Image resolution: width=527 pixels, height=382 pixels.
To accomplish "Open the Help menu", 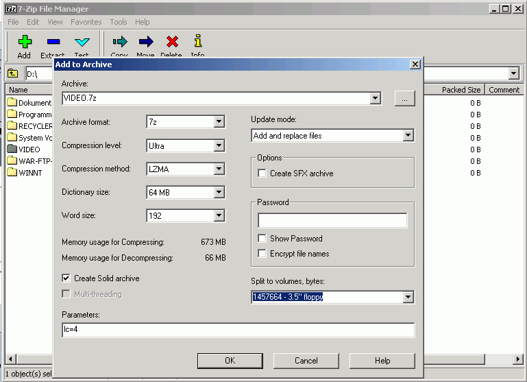I will tap(142, 22).
